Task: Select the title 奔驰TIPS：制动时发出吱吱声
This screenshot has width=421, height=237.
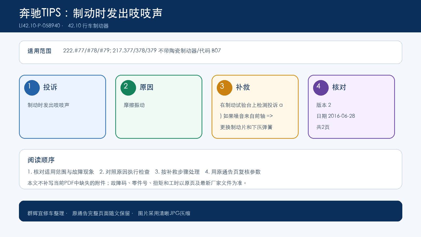Action: (91, 13)
